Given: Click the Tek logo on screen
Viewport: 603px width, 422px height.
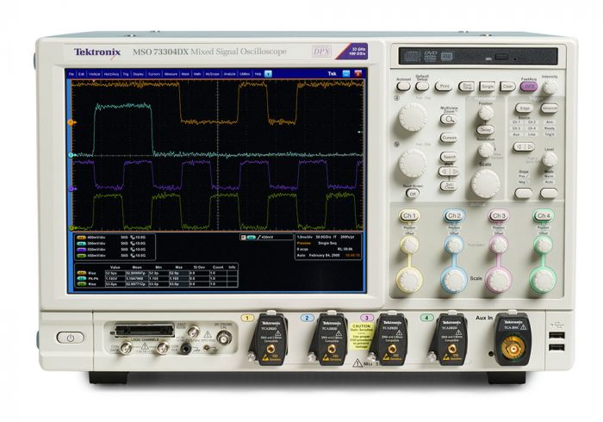Looking at the screenshot, I should (333, 75).
